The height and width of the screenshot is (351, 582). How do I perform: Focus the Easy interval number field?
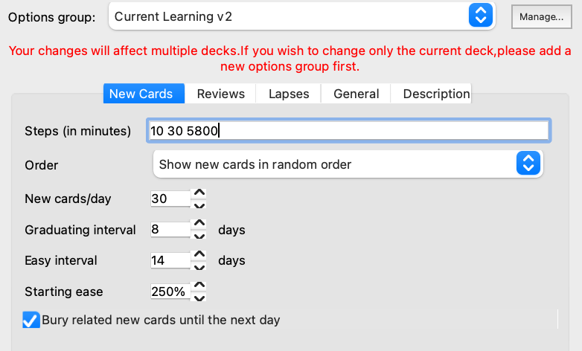coord(169,261)
